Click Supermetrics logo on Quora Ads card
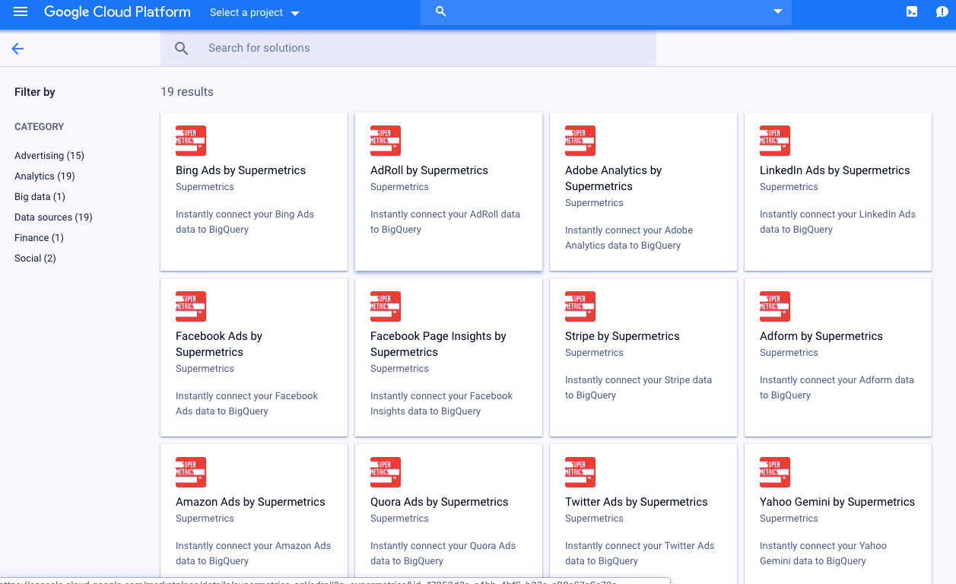This screenshot has width=956, height=584. tap(386, 472)
